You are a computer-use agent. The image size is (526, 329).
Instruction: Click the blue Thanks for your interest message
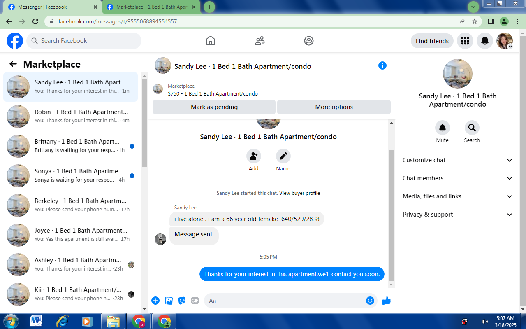(x=292, y=274)
